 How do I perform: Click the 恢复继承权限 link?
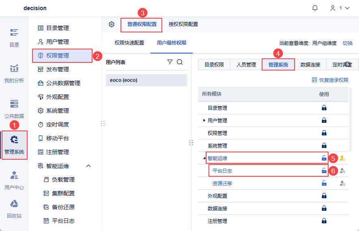point(330,80)
